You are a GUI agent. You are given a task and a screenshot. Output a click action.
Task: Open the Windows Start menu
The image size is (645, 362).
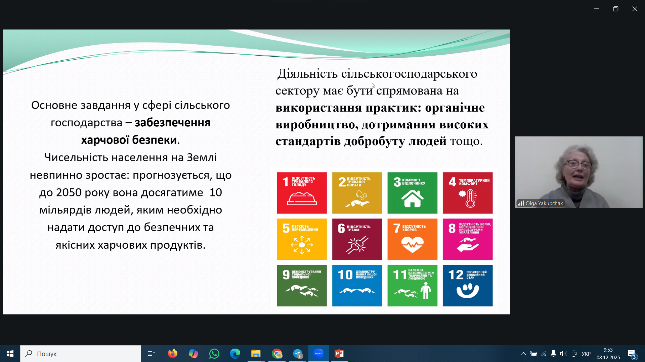[10, 354]
